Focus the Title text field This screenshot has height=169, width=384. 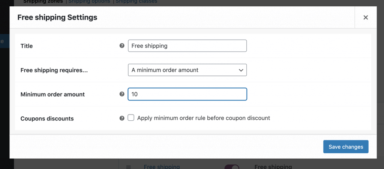pos(187,46)
